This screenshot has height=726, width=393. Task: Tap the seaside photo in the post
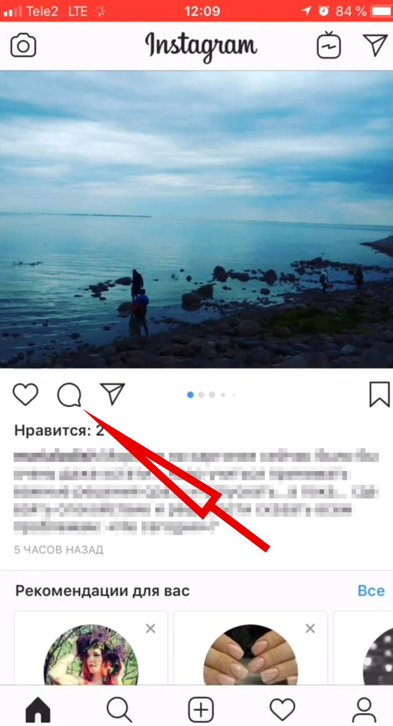click(196, 220)
